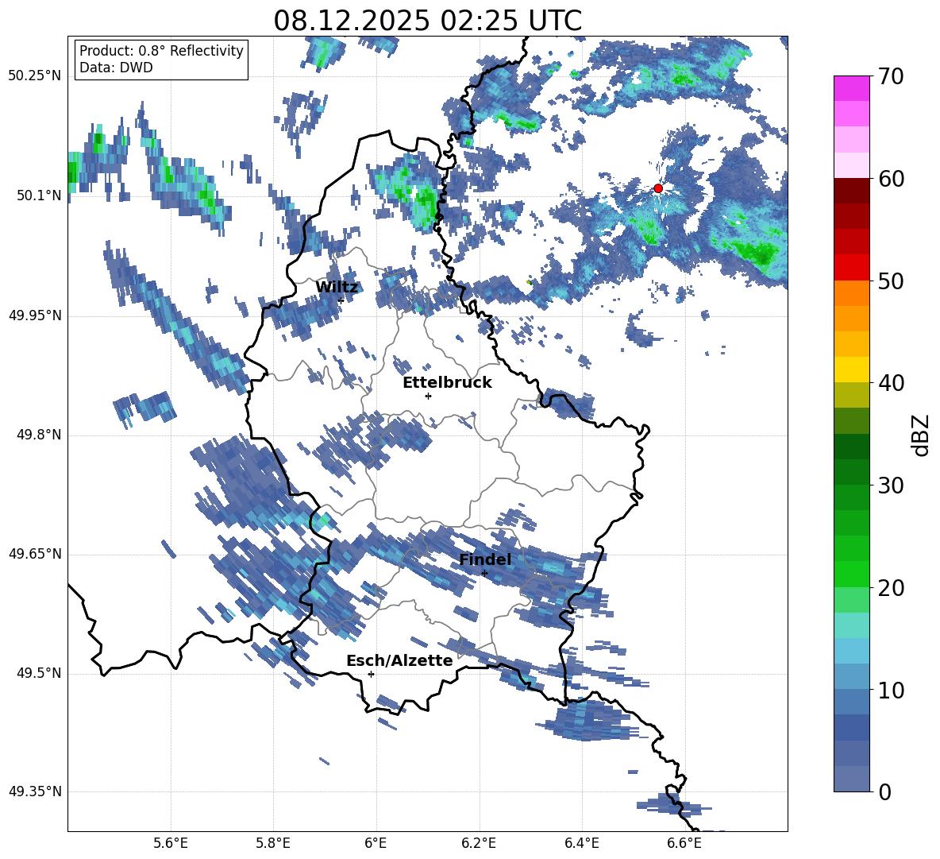Image resolution: width=940 pixels, height=859 pixels.
Task: Click the Esch/Alzette city label
Action: click(400, 660)
